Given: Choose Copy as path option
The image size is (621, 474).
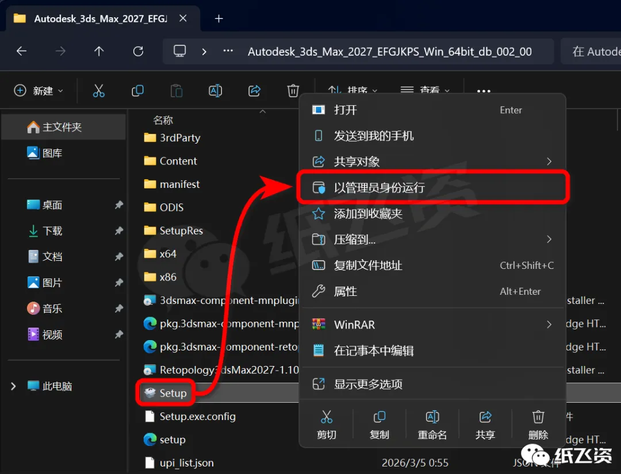Looking at the screenshot, I should point(432,265).
